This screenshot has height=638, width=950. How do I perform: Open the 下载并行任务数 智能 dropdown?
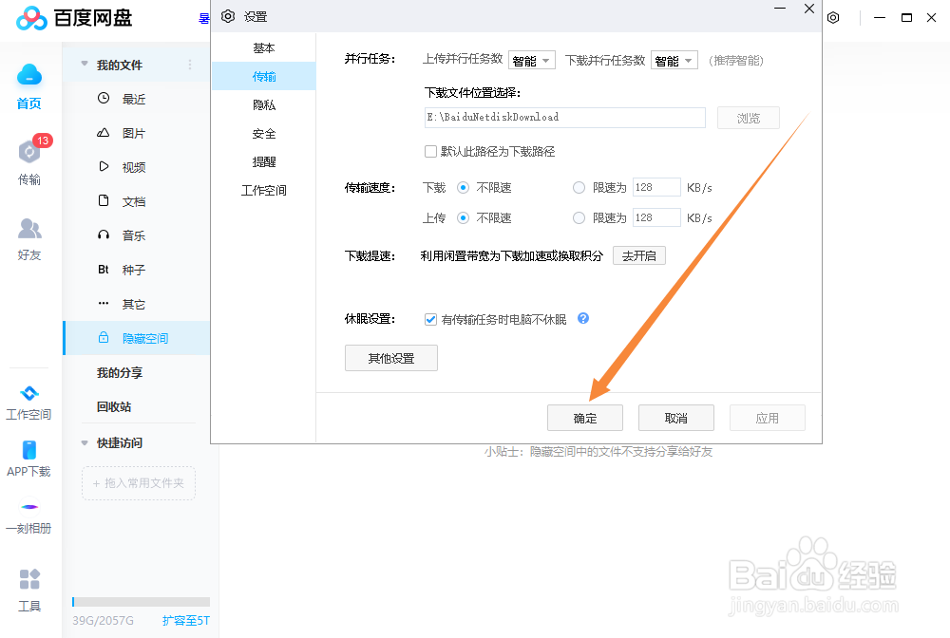pyautogui.click(x=674, y=60)
